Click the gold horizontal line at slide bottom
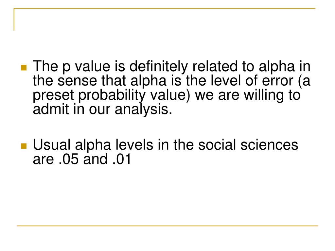 [167, 226]
